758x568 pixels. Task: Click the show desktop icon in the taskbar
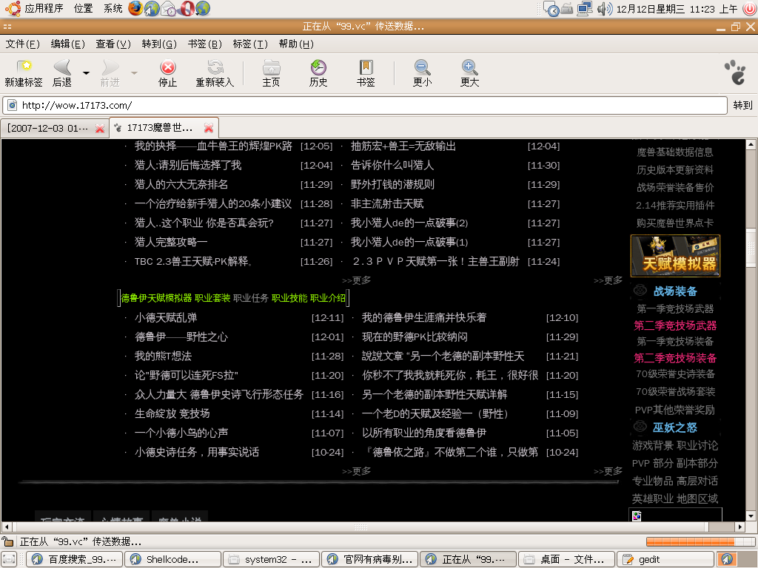(10, 559)
